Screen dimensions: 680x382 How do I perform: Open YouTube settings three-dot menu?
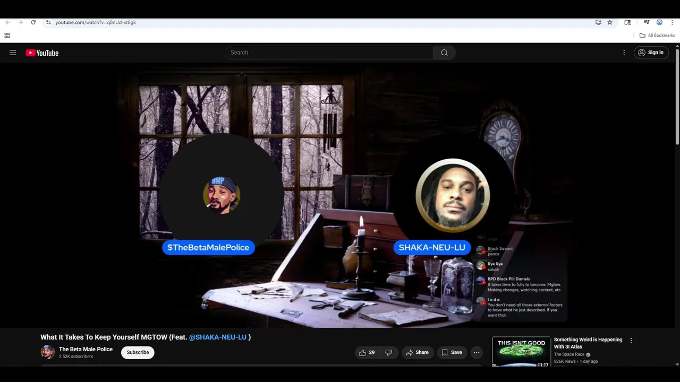pos(624,53)
